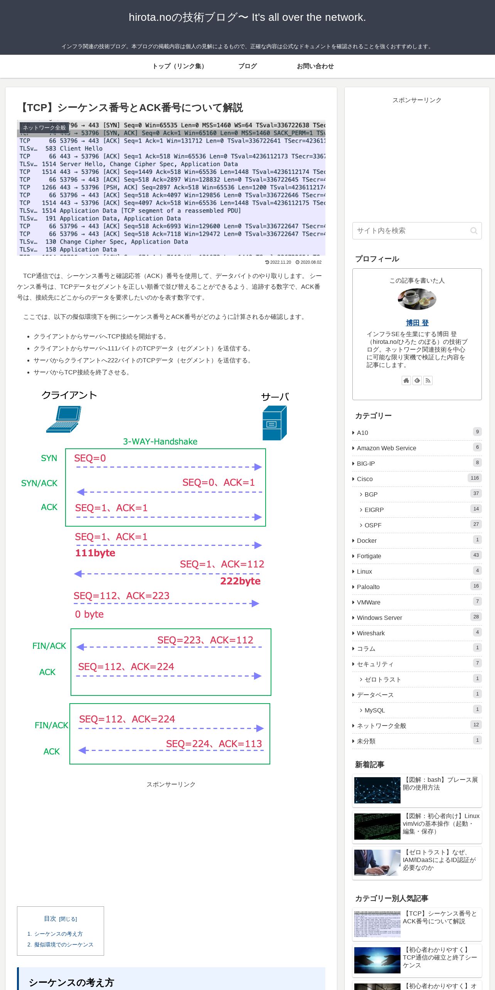Open the MySQL subcategory
Screen dimensions: 495x990
click(421, 710)
